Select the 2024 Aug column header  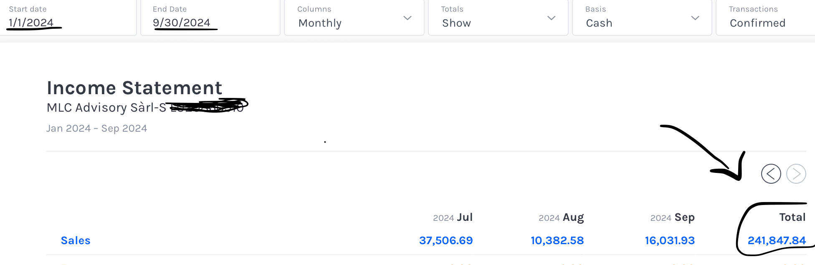point(561,217)
